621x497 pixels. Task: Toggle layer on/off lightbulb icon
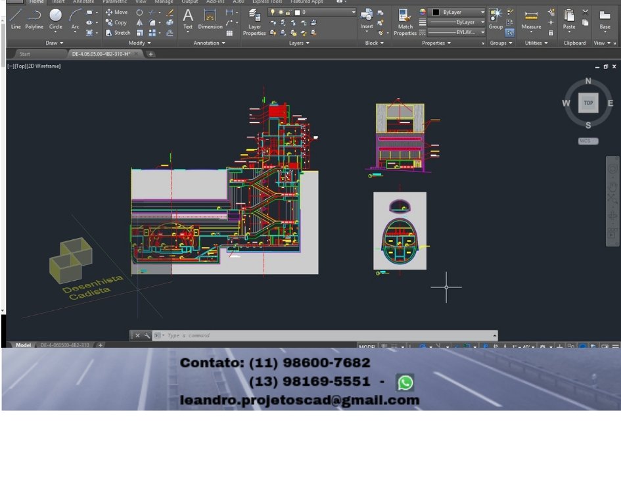273,12
